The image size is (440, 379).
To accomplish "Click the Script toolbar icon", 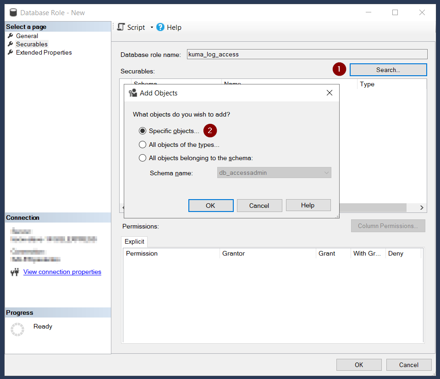I will coord(121,27).
